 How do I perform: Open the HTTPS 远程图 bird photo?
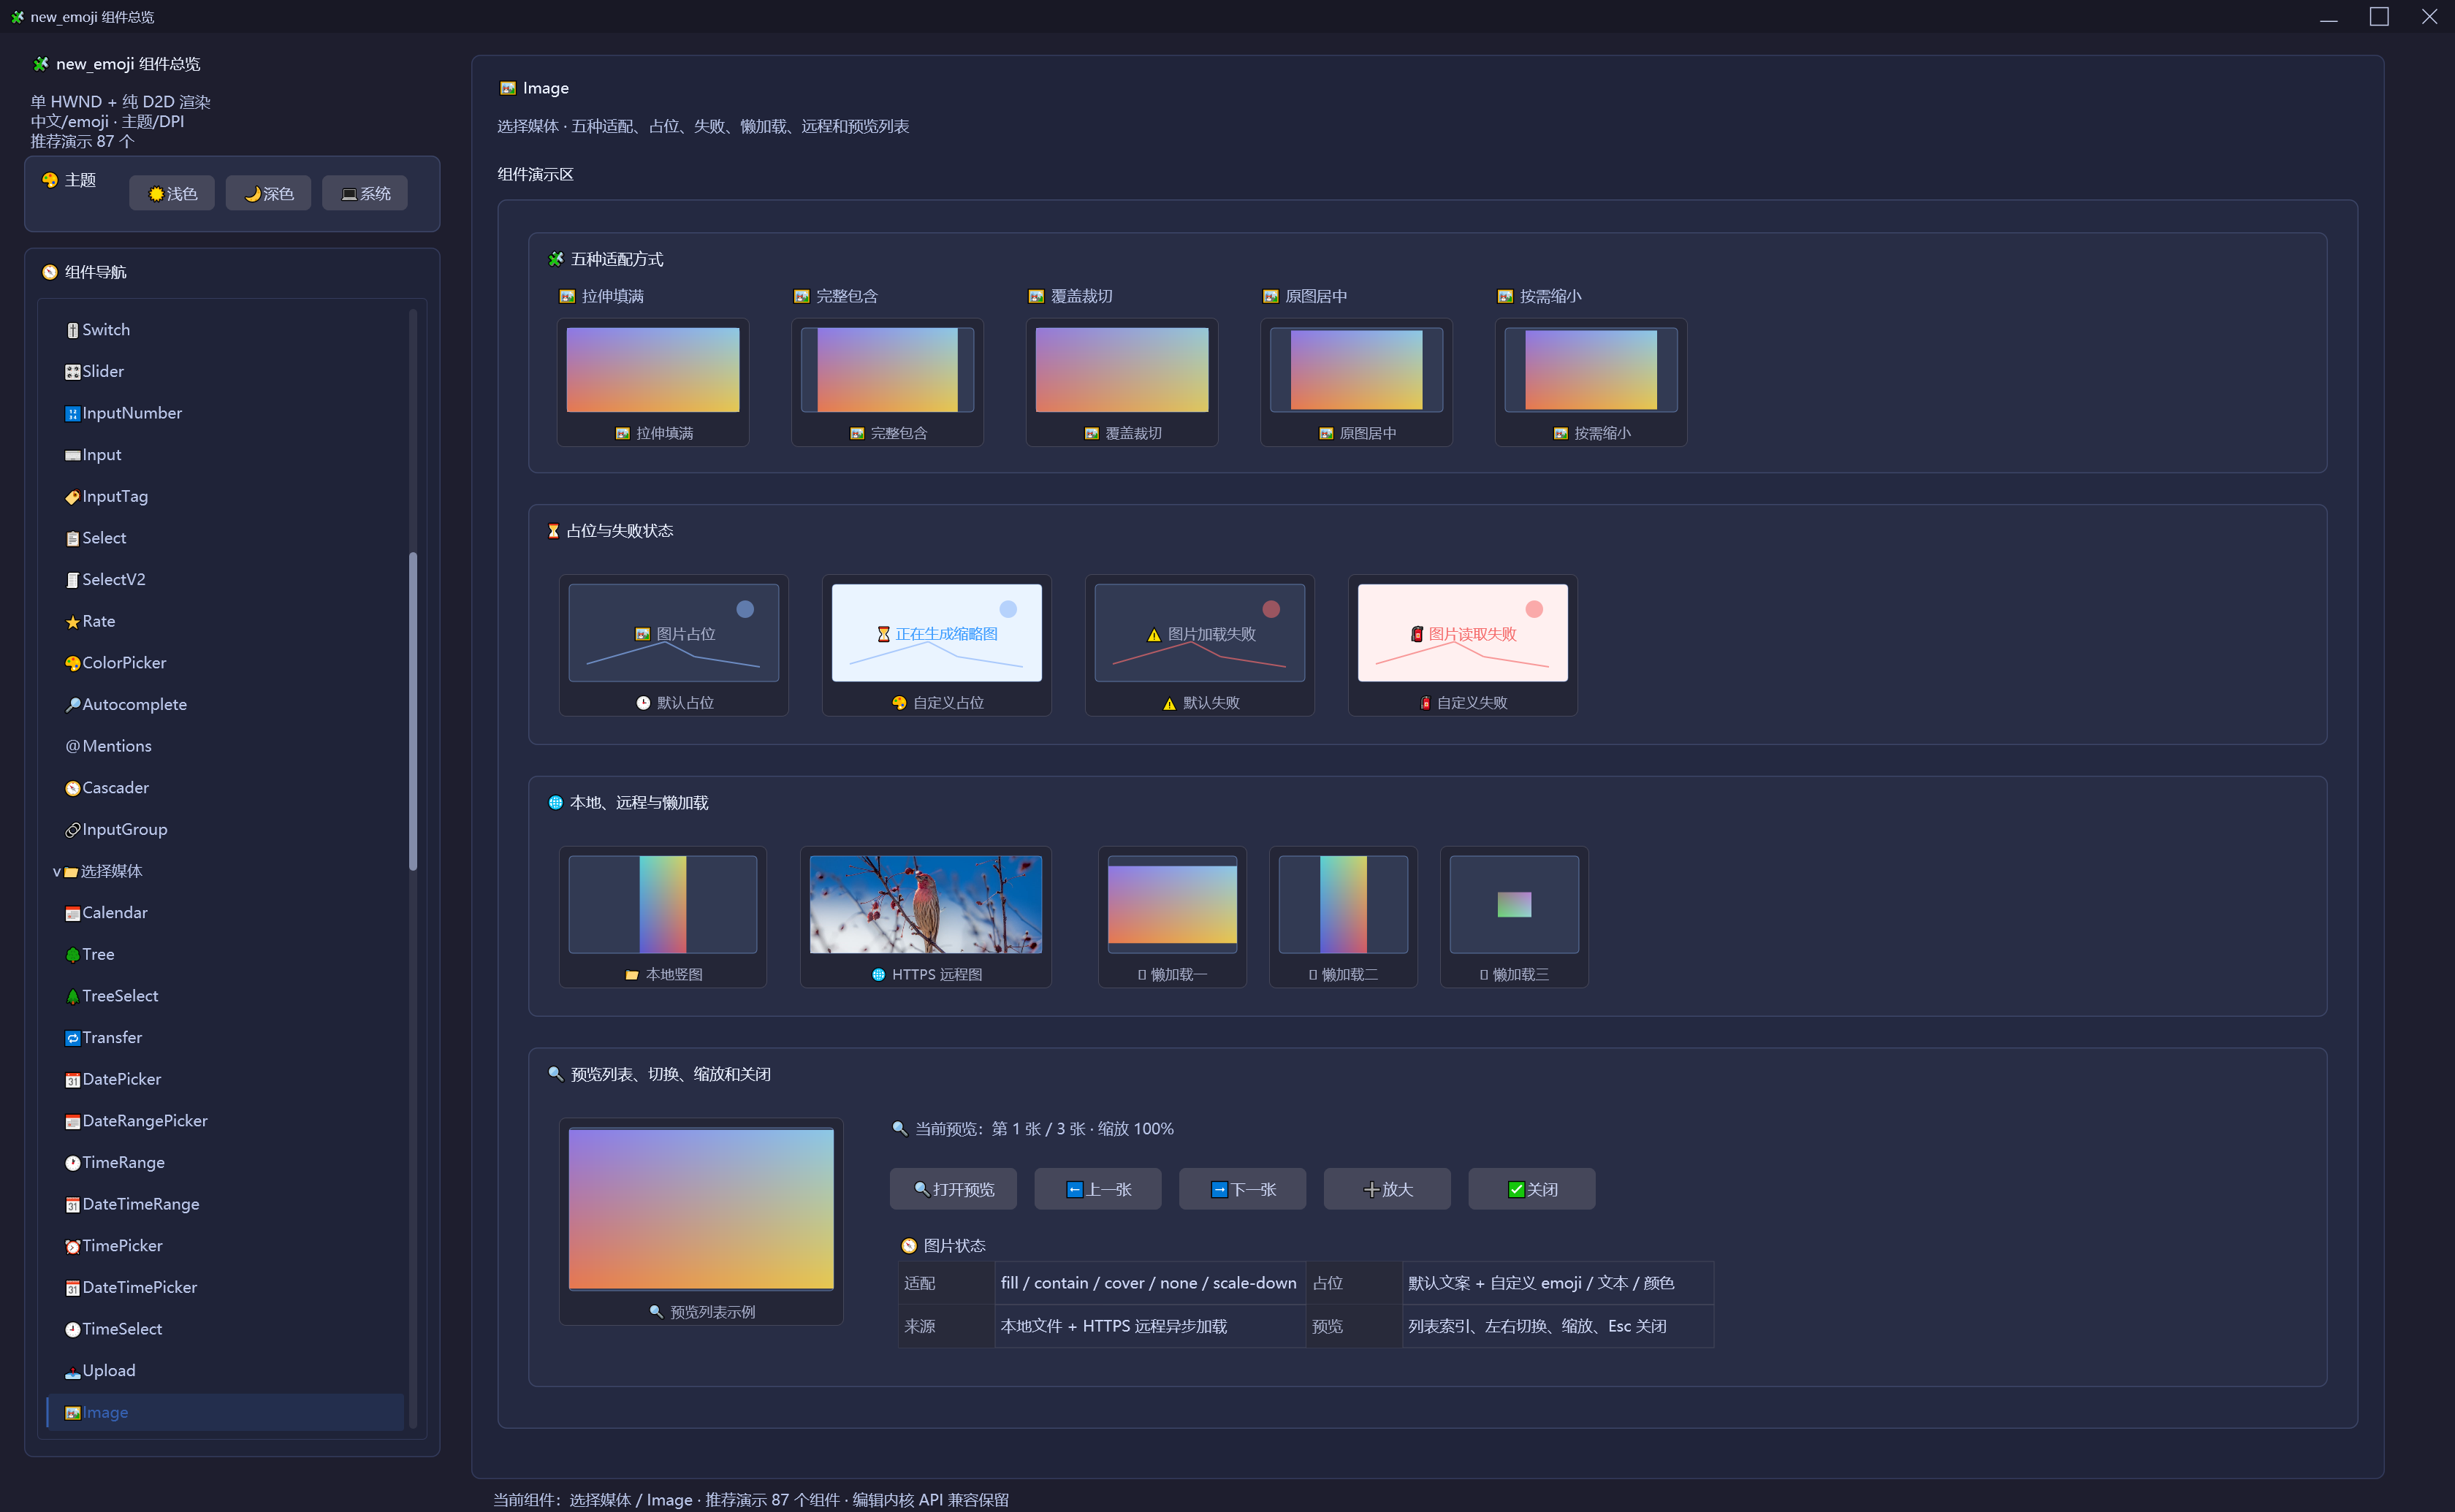click(x=926, y=904)
